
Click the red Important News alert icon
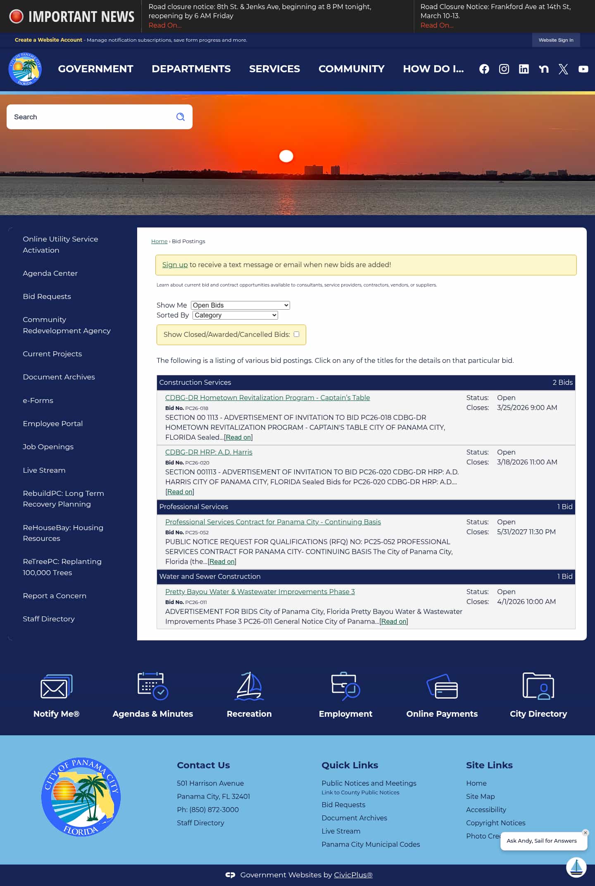point(17,17)
